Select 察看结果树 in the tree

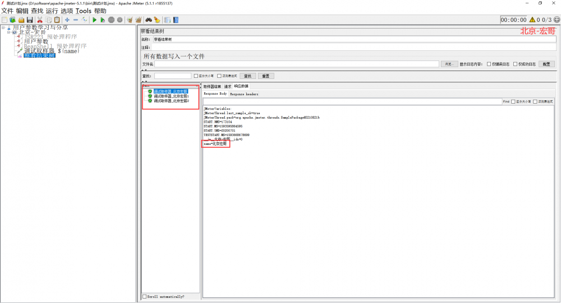tap(39, 55)
